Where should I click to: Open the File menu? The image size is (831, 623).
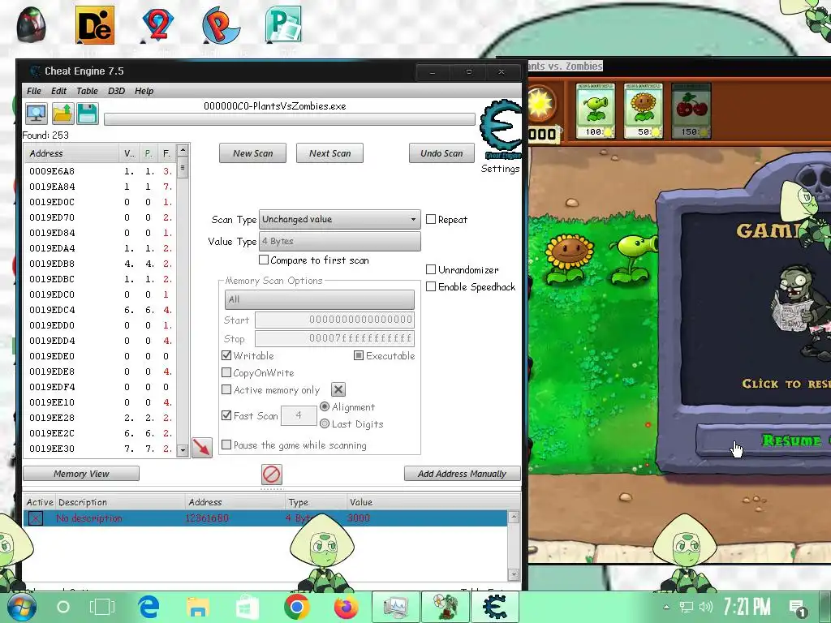pyautogui.click(x=34, y=91)
